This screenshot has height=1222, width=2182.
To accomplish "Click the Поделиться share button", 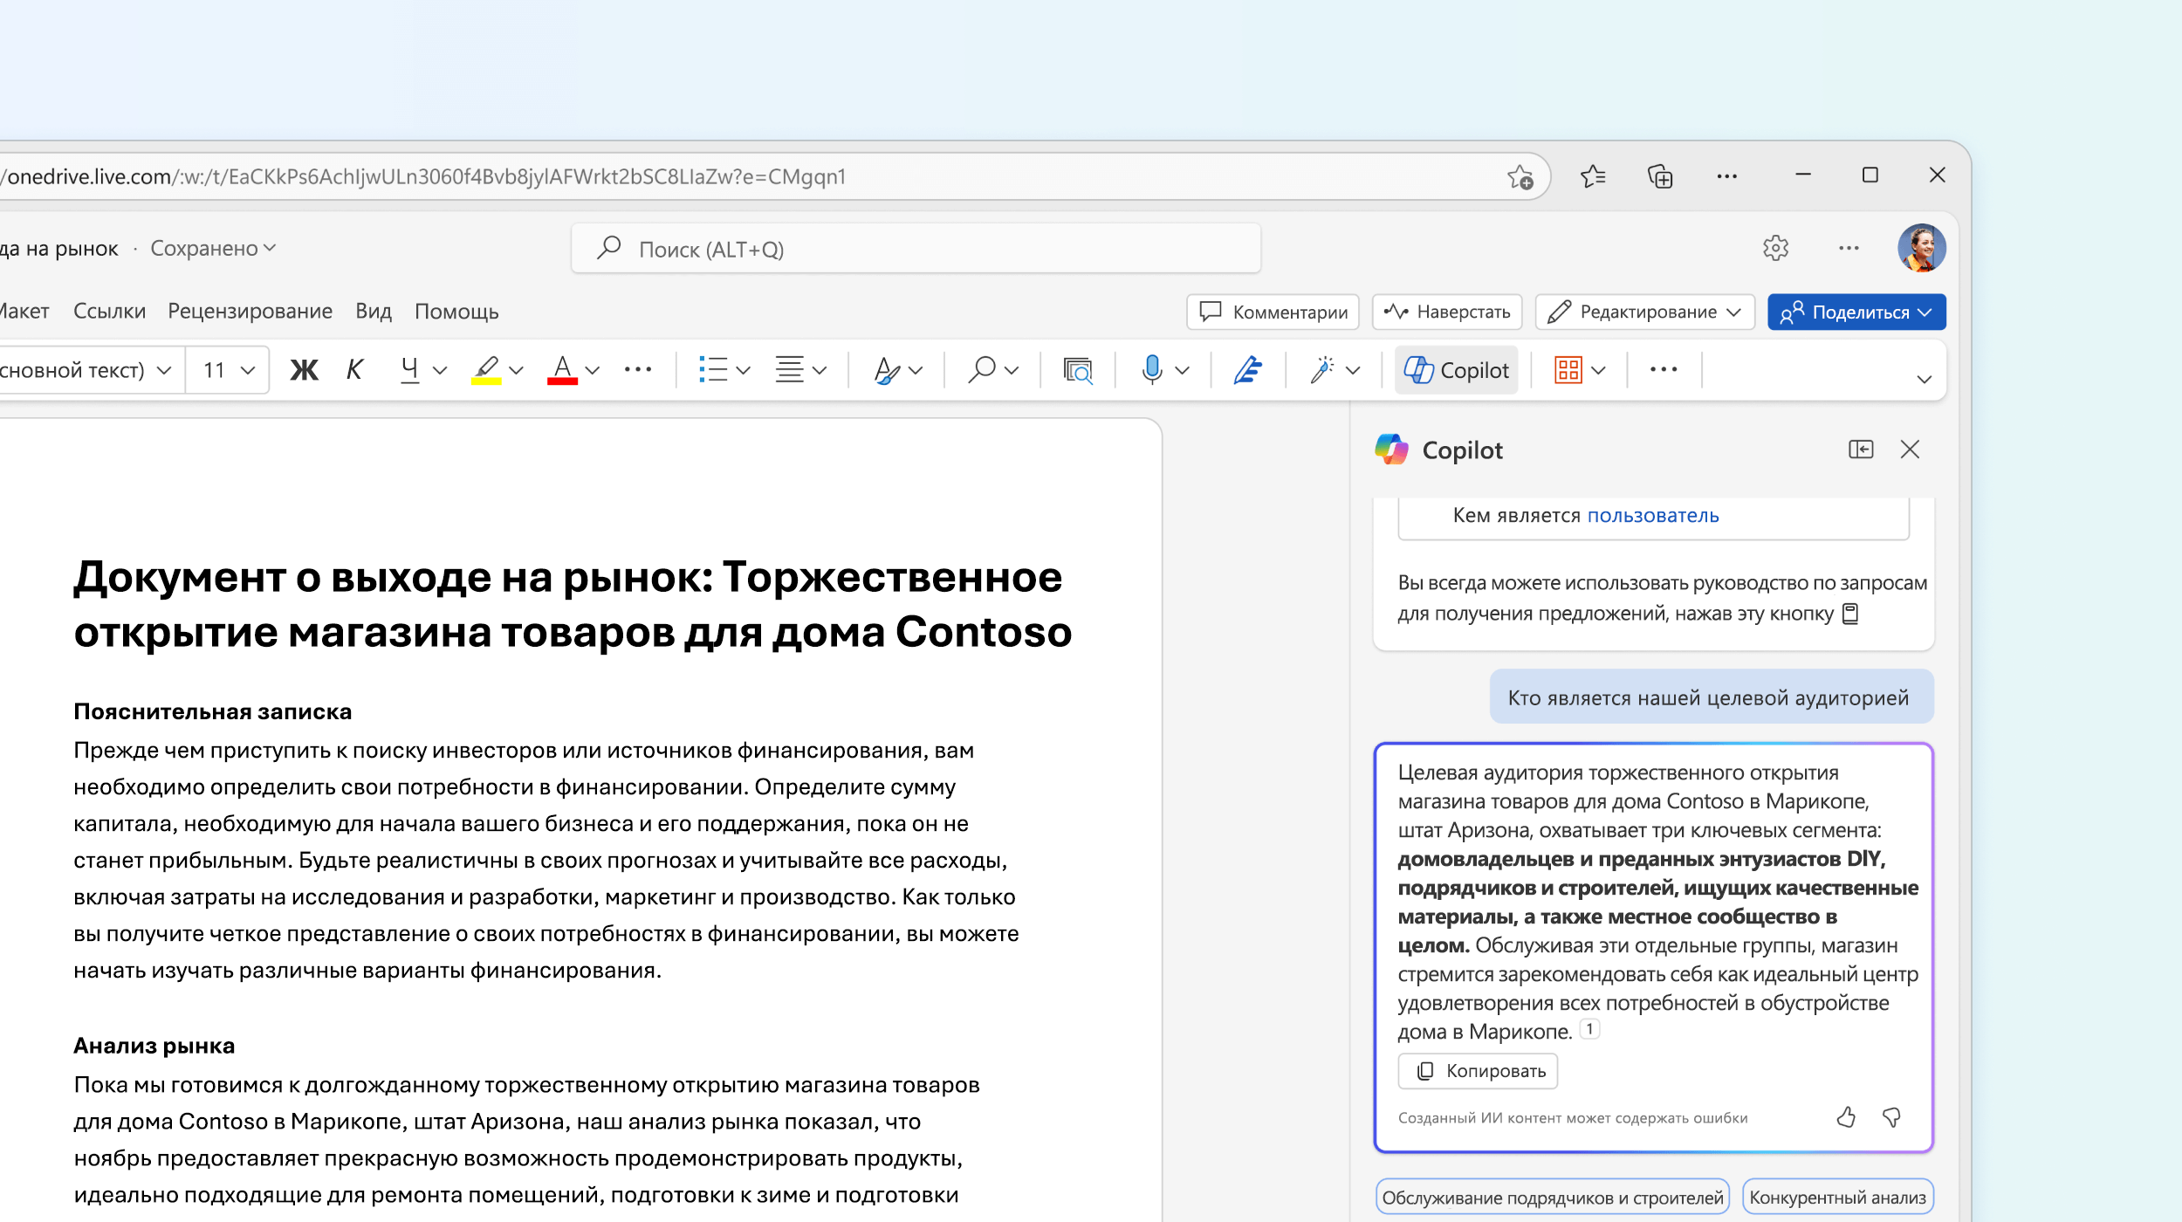I will (x=1856, y=312).
